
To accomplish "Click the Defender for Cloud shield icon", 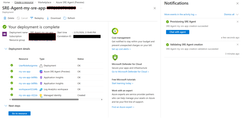I will tap(115, 58).
